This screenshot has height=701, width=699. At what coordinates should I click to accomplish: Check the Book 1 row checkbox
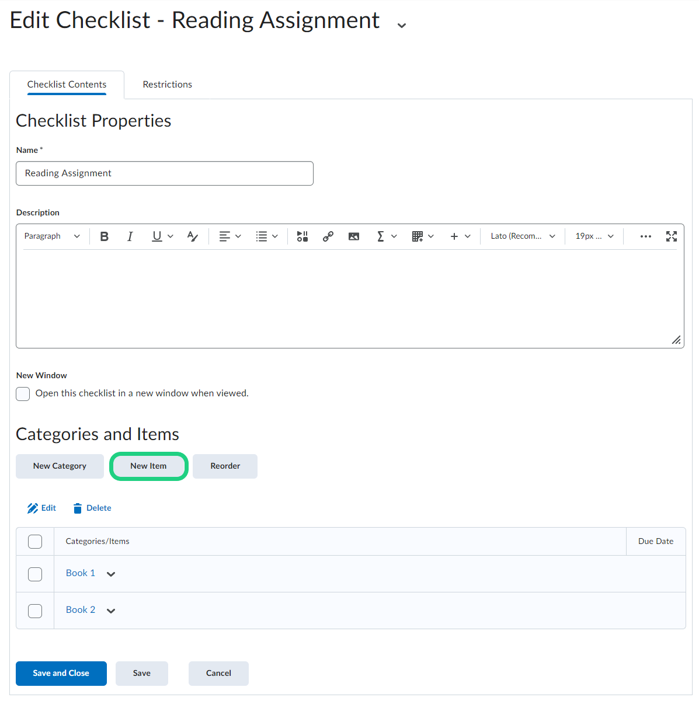click(x=35, y=574)
